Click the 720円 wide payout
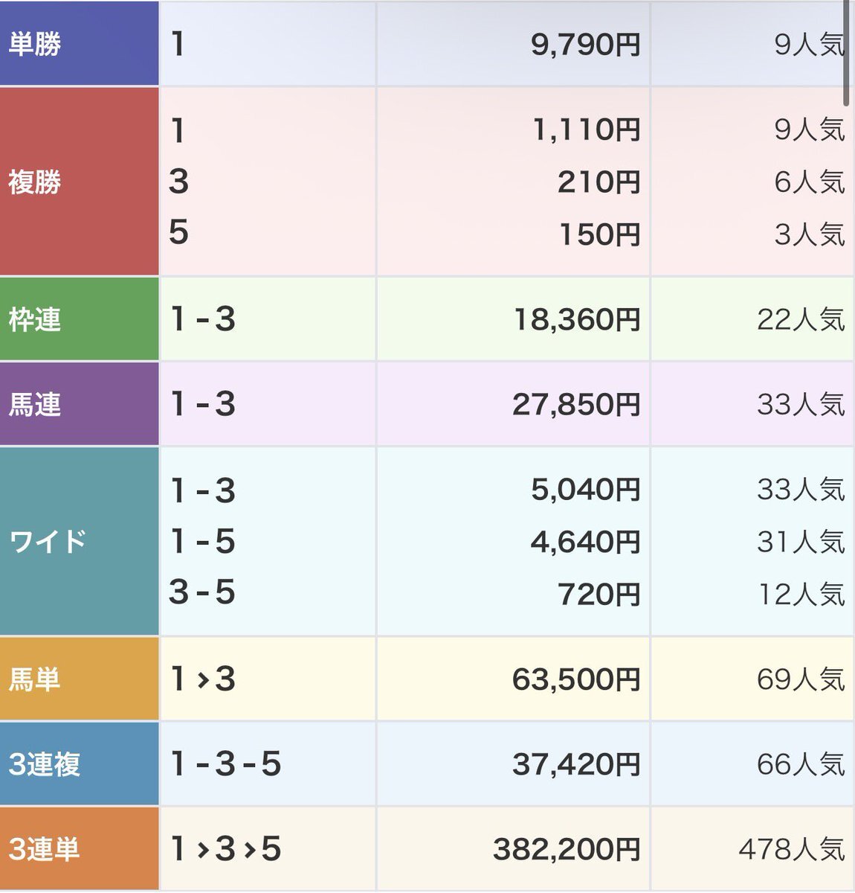855x893 pixels. click(598, 594)
